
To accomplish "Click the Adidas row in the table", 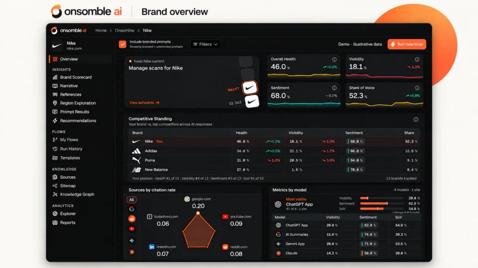I will [x=274, y=151].
